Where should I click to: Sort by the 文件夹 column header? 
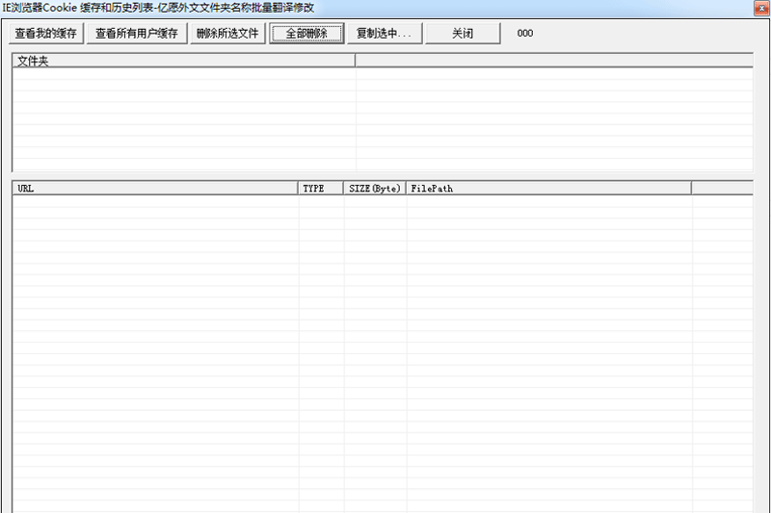pyautogui.click(x=183, y=61)
